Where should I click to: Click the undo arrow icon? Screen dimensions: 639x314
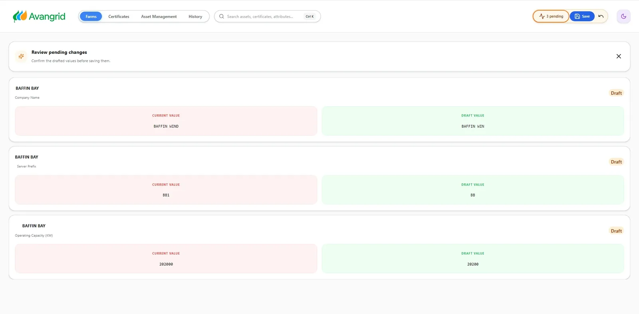click(x=601, y=16)
